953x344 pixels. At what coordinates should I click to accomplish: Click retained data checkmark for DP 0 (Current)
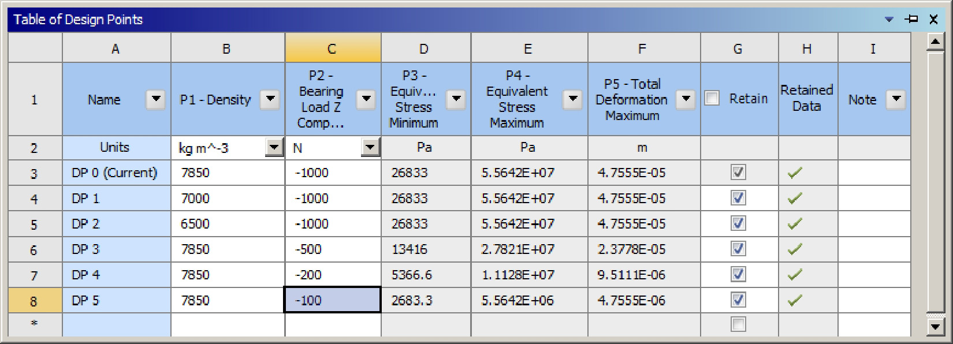pos(795,173)
